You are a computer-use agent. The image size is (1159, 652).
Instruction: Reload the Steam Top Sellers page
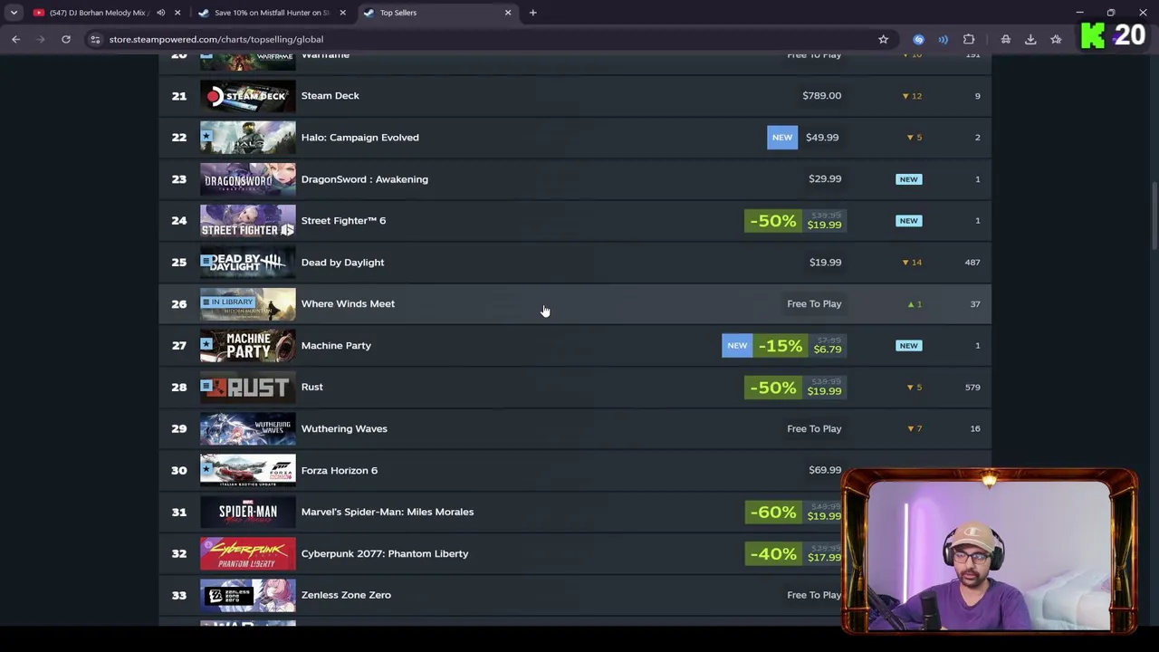tap(66, 39)
